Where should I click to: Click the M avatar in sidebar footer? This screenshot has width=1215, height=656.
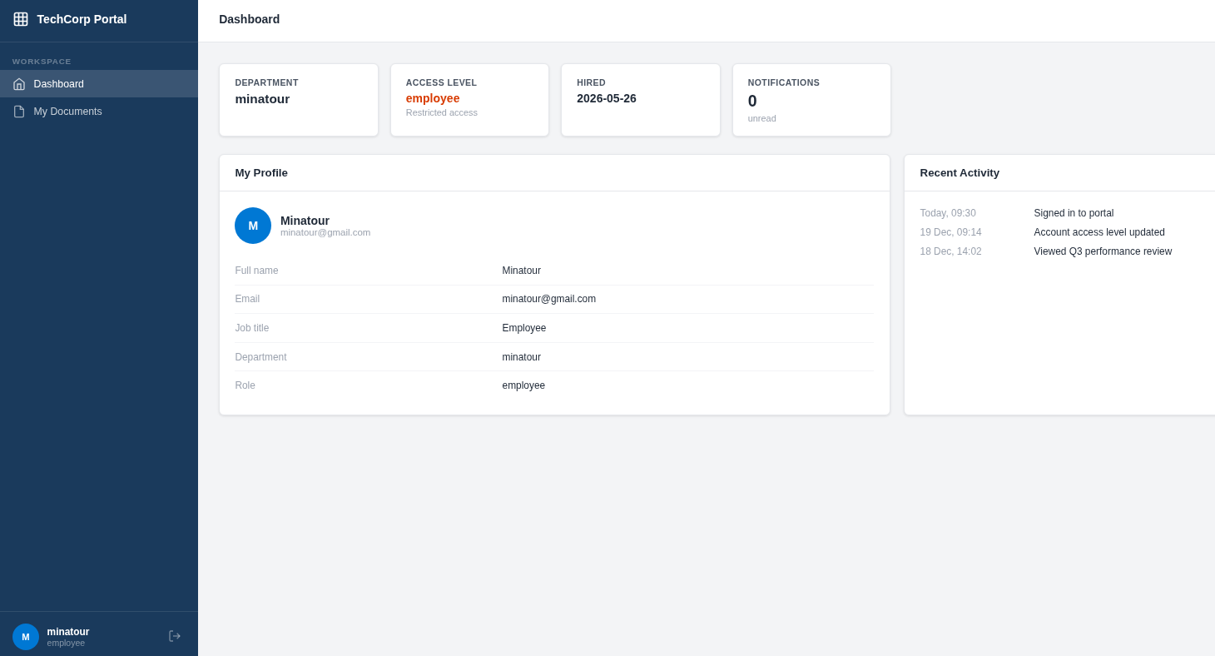(x=26, y=637)
